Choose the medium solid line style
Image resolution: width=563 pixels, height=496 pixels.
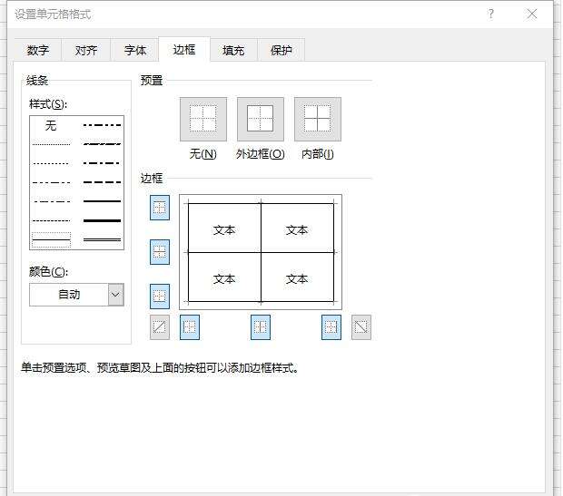[102, 201]
